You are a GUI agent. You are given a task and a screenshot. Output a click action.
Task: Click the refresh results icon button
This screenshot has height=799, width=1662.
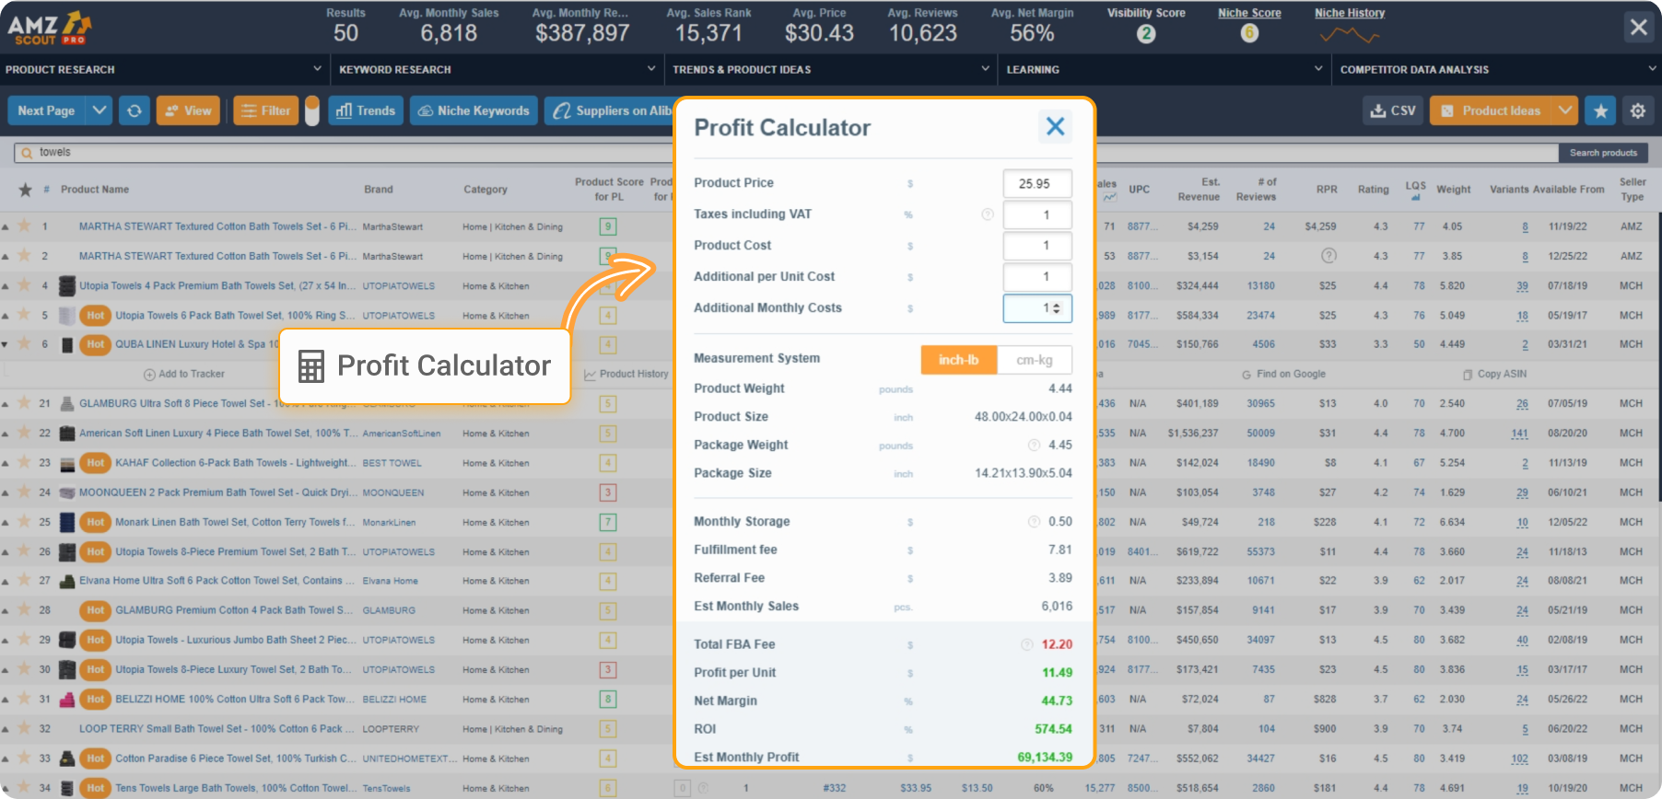(x=135, y=110)
